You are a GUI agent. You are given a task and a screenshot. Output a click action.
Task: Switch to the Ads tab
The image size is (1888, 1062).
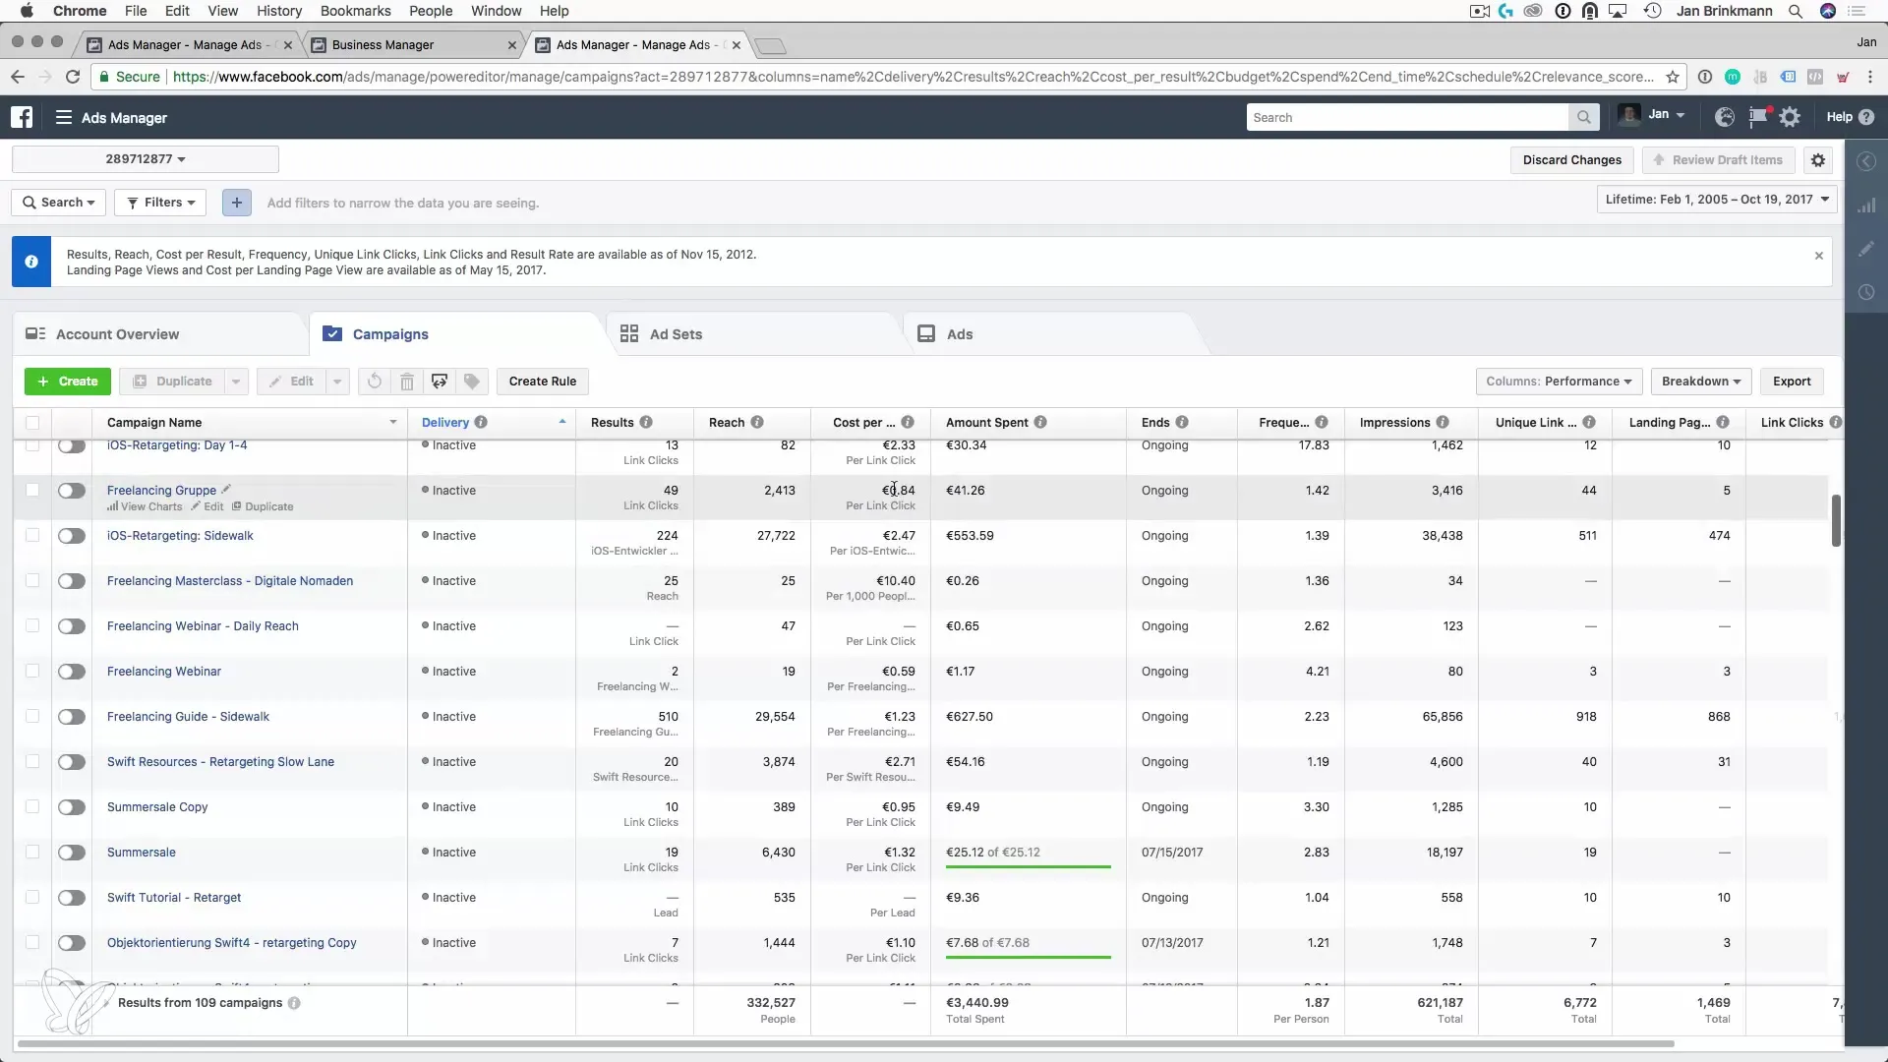pyautogui.click(x=960, y=334)
